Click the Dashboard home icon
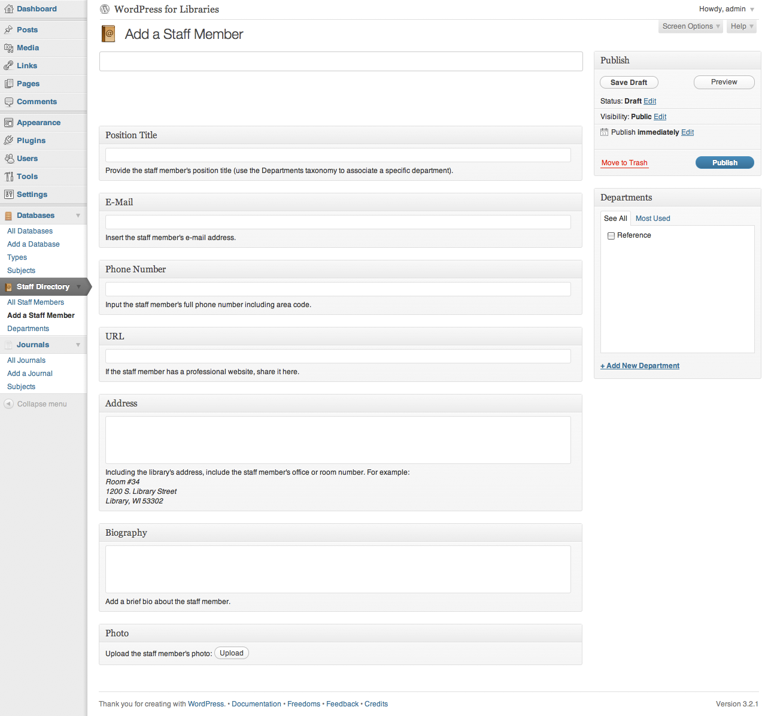The image size is (771, 716). coord(8,9)
